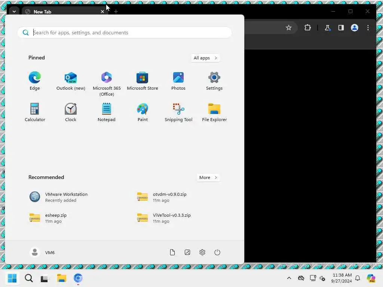
Task: Open the tab search dropdown arrow
Action: pyautogui.click(x=14, y=12)
